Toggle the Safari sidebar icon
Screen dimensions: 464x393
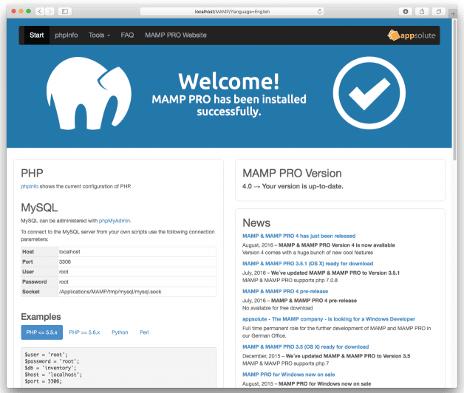tap(65, 12)
